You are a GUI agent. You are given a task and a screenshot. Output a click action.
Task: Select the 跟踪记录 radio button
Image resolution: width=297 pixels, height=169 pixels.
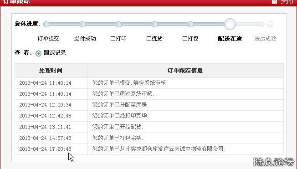click(x=38, y=53)
